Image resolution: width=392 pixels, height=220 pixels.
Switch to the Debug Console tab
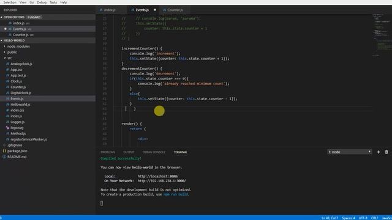pyautogui.click(x=154, y=152)
